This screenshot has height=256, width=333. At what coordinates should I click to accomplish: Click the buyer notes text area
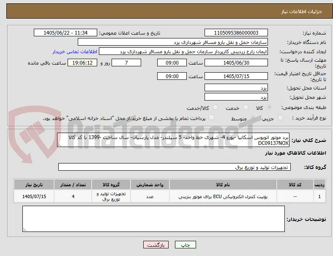point(153,219)
